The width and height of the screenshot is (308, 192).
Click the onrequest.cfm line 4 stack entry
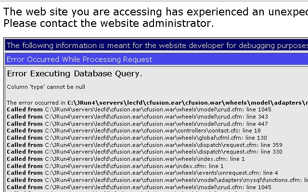coord(142,173)
